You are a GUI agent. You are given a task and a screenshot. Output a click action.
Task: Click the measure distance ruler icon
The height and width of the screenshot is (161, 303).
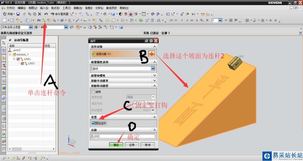[202, 14]
